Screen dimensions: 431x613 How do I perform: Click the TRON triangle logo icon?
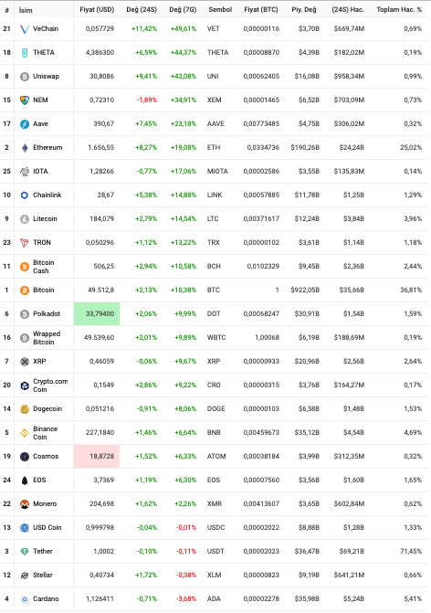coord(25,243)
